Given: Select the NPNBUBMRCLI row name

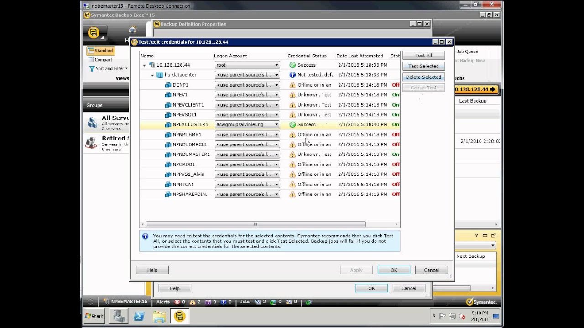Looking at the screenshot, I should pos(191,144).
